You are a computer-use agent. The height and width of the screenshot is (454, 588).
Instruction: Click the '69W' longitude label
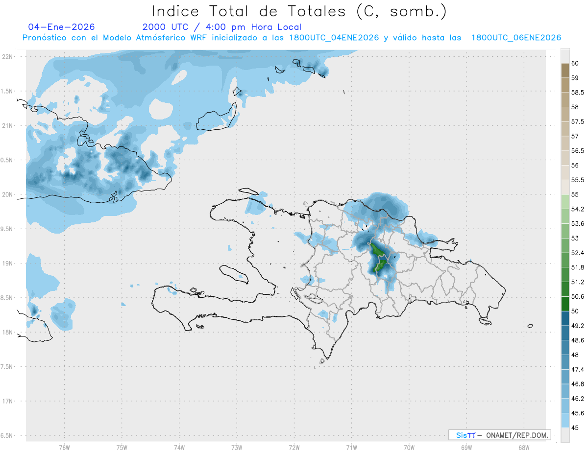click(466, 447)
